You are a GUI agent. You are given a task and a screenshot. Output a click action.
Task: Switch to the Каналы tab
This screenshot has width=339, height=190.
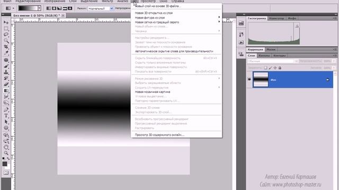[x=264, y=55]
